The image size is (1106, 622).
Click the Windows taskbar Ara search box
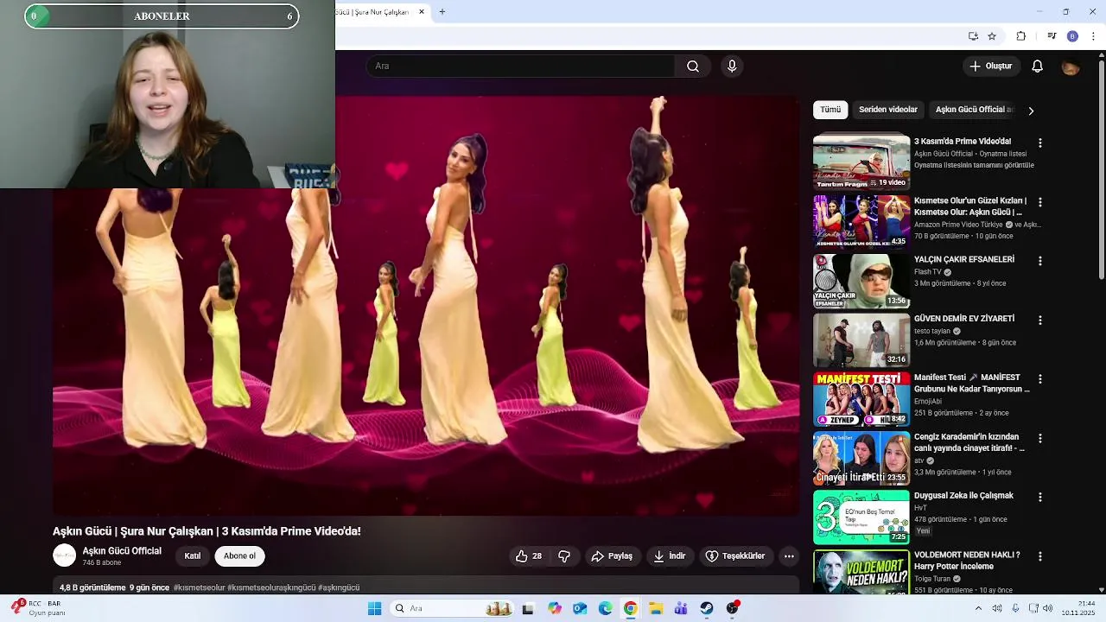click(454, 608)
